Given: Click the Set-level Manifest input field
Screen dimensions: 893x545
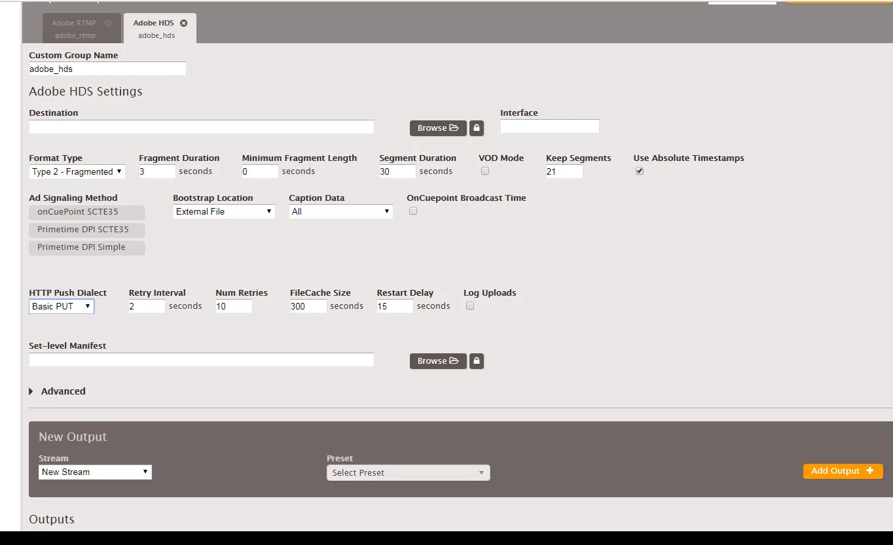Looking at the screenshot, I should pos(202,360).
